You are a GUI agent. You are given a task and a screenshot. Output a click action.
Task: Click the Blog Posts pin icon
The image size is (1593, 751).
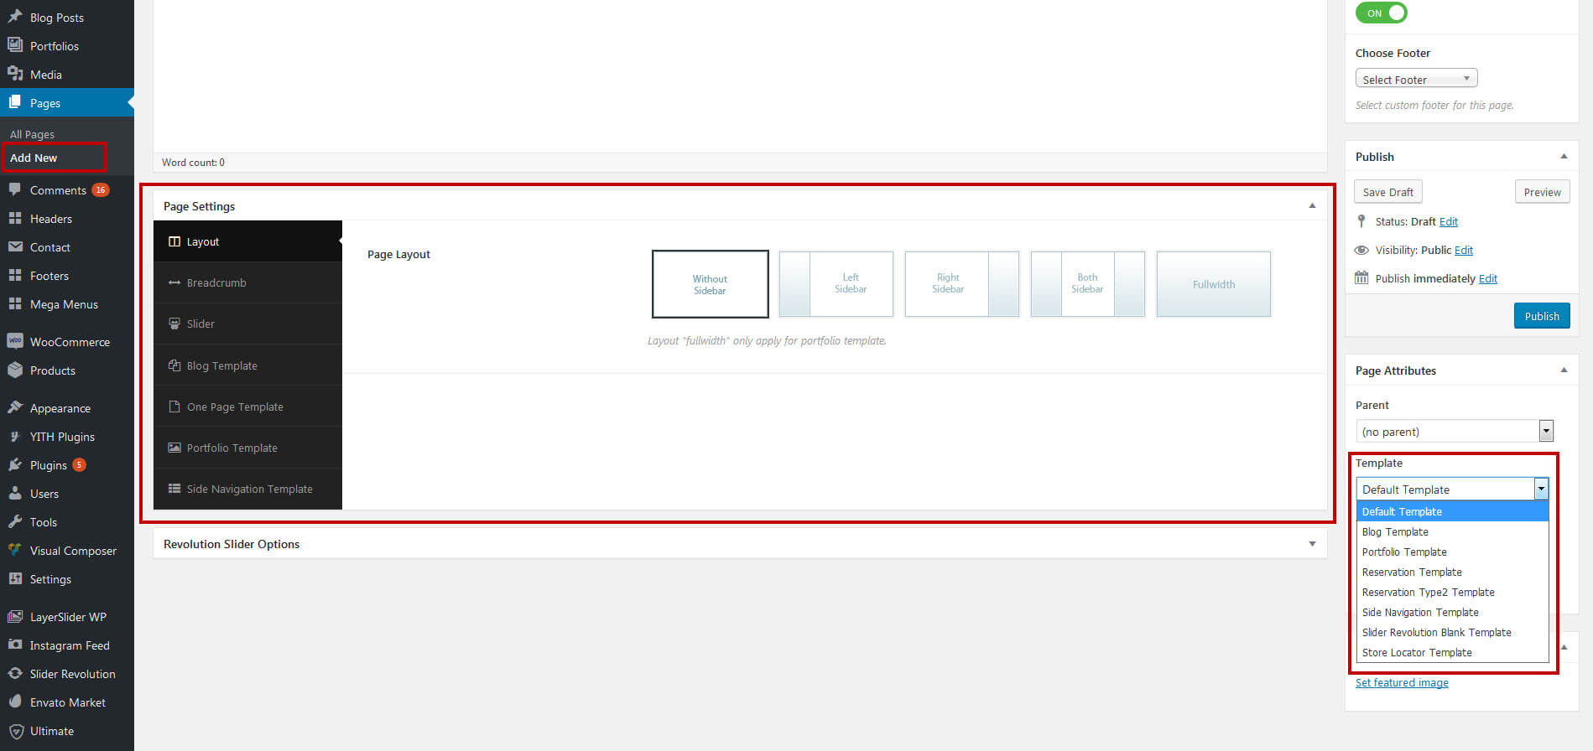[15, 17]
